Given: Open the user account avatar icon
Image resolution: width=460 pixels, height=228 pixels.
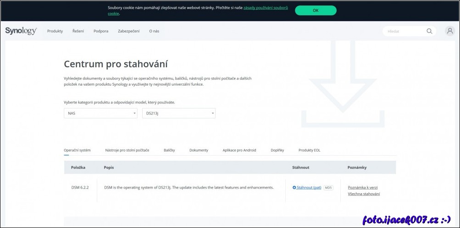Looking at the screenshot, I should (x=450, y=31).
